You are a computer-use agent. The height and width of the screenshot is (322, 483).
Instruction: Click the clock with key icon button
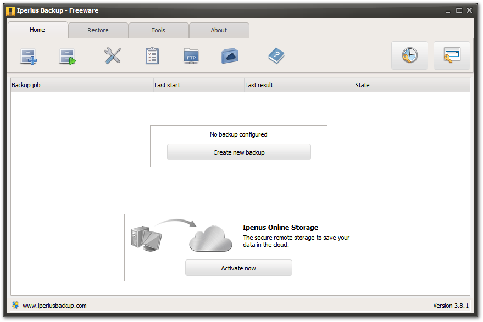(x=409, y=55)
